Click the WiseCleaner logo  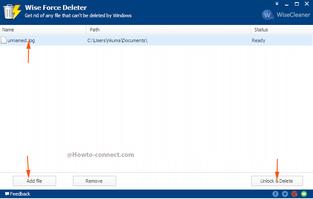[x=286, y=15]
